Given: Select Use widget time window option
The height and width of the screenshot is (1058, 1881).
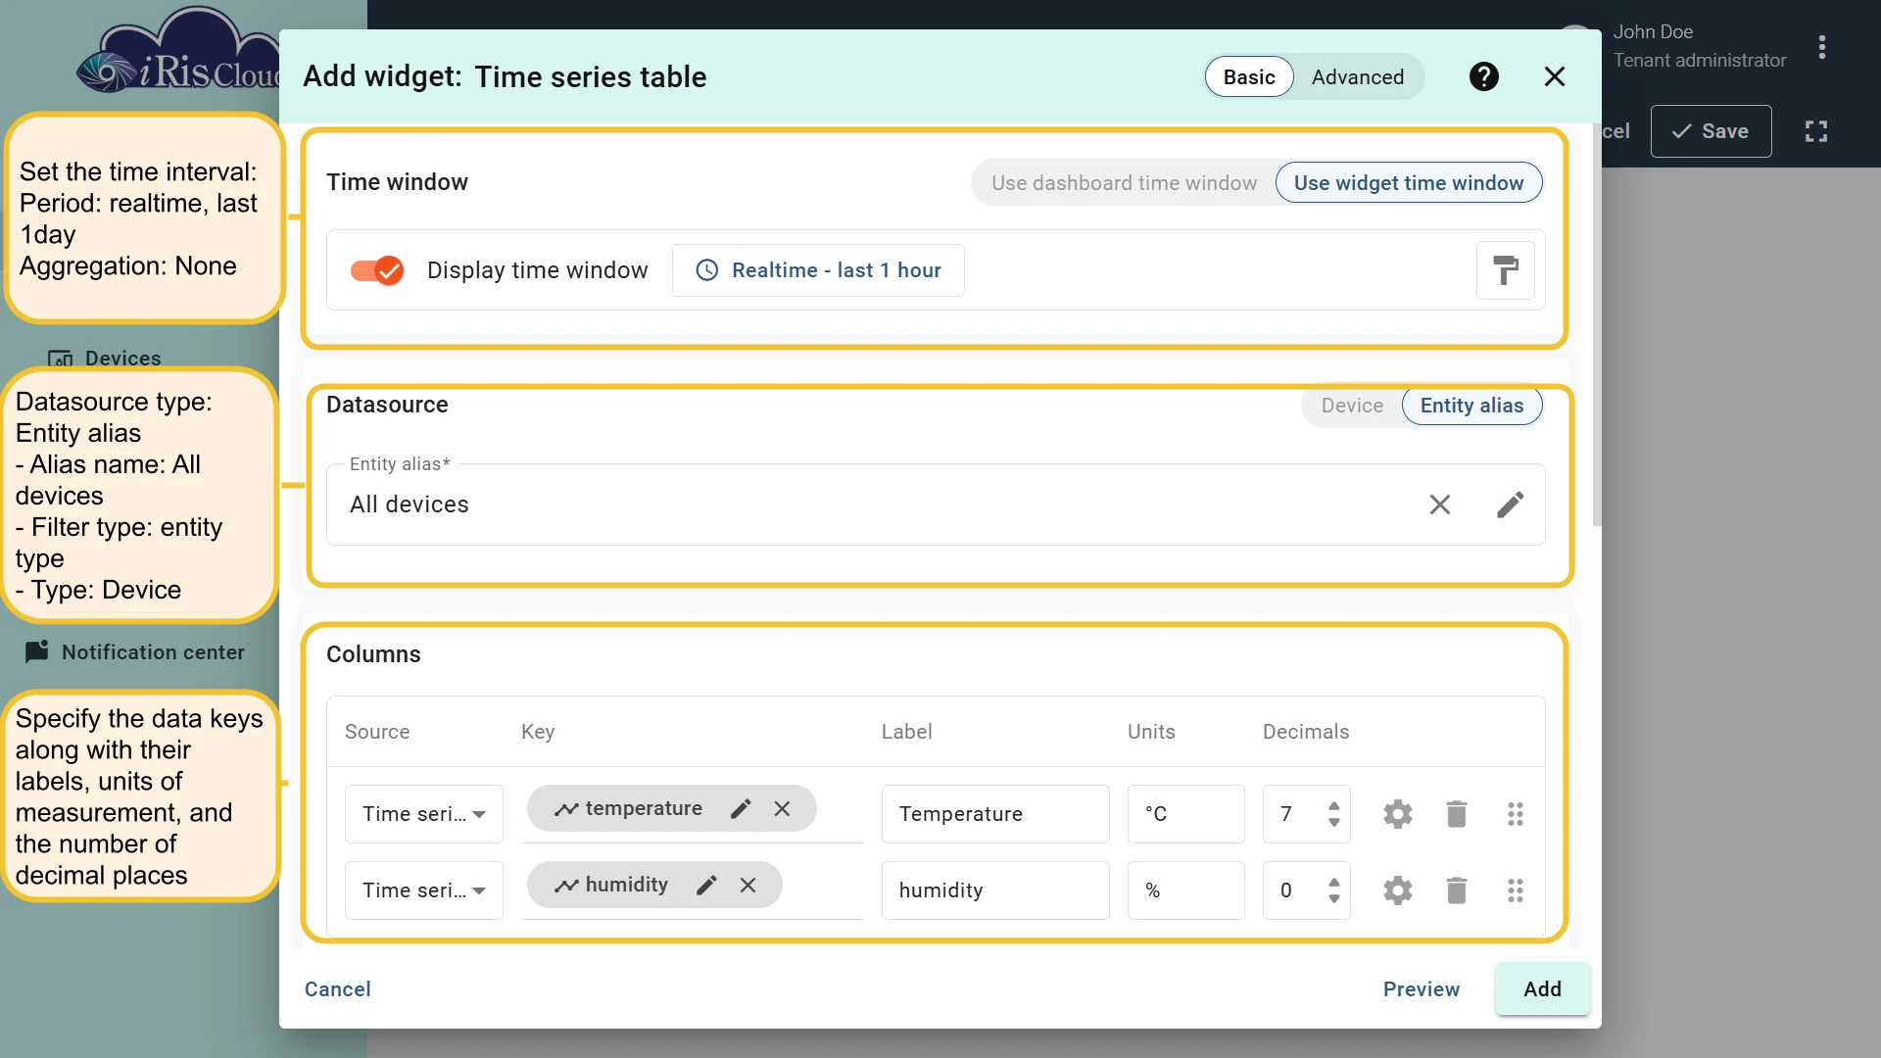Looking at the screenshot, I should (1409, 183).
